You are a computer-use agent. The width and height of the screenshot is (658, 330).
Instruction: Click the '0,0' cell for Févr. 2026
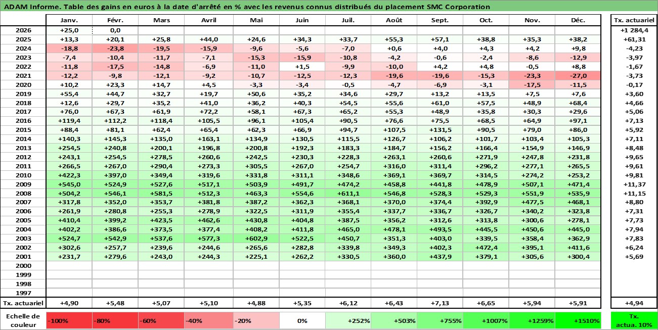coord(115,30)
